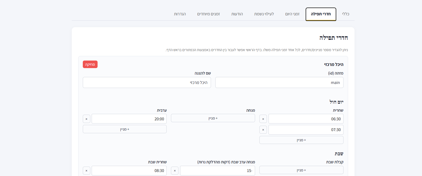Screen dimensions: 422x176
Task: Add a minyan under weekday Shacharit
Action: [x=301, y=140]
